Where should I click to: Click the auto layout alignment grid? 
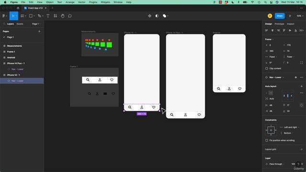[288, 96]
